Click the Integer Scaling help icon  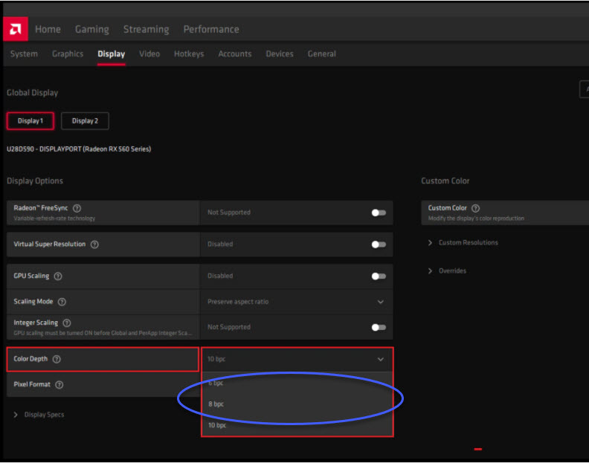[67, 323]
